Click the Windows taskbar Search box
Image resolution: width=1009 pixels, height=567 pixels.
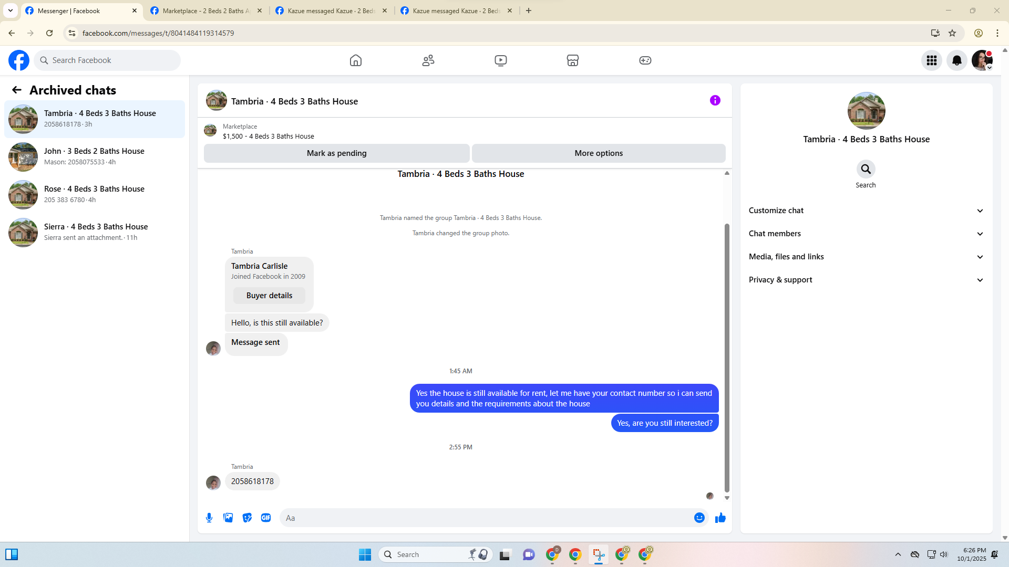(435, 554)
